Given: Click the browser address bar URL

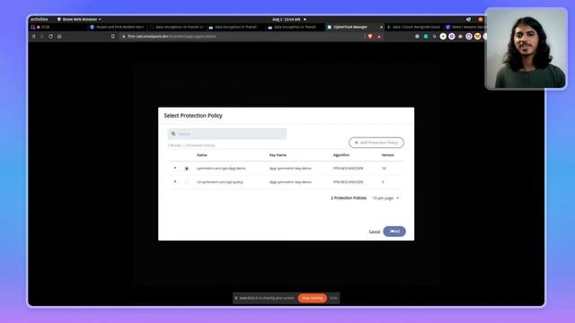Looking at the screenshot, I should pyautogui.click(x=172, y=36).
